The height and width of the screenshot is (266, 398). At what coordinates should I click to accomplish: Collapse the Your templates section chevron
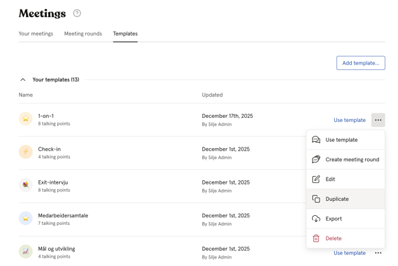[x=23, y=80]
